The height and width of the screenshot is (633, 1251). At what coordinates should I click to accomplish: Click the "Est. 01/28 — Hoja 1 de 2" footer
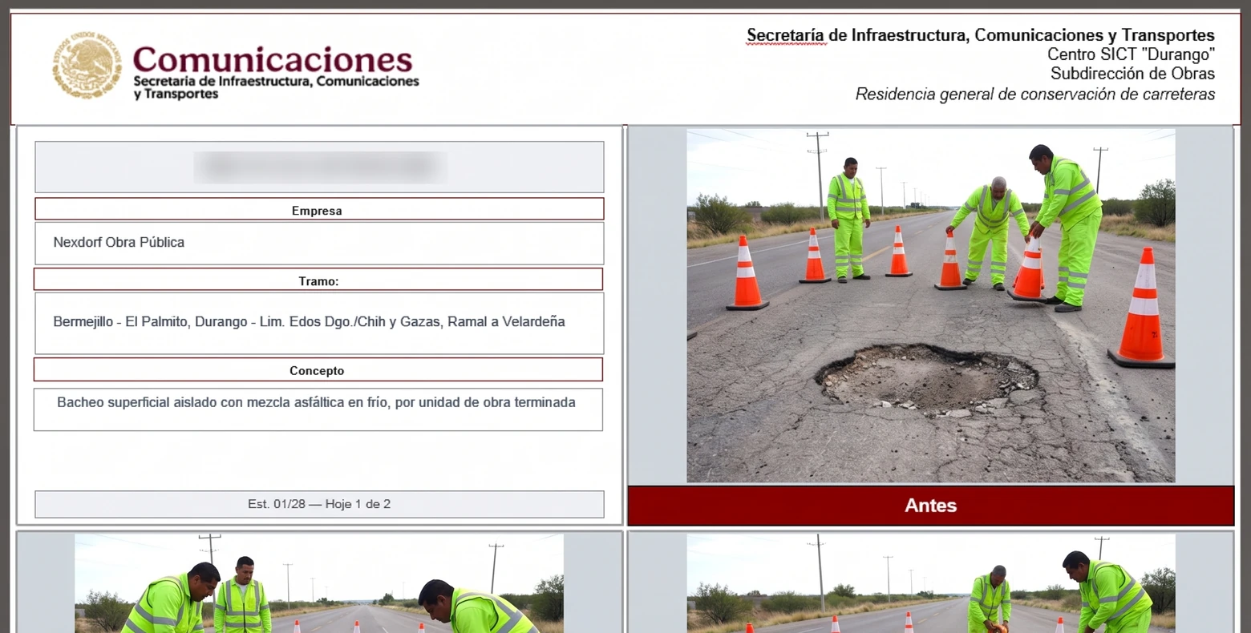tap(319, 504)
